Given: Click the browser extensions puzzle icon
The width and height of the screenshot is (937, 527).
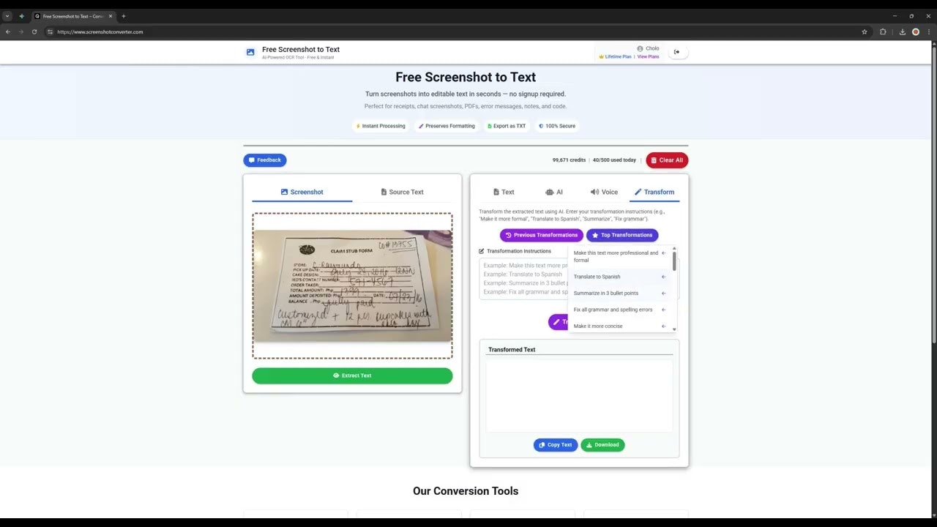Looking at the screenshot, I should pyautogui.click(x=881, y=31).
